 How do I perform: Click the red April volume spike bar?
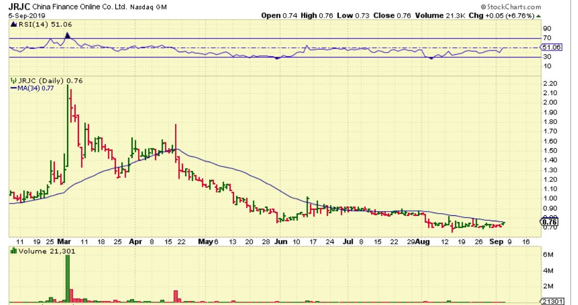[x=176, y=296]
